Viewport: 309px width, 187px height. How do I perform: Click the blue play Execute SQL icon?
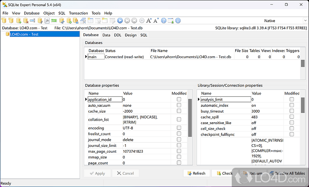point(120,20)
